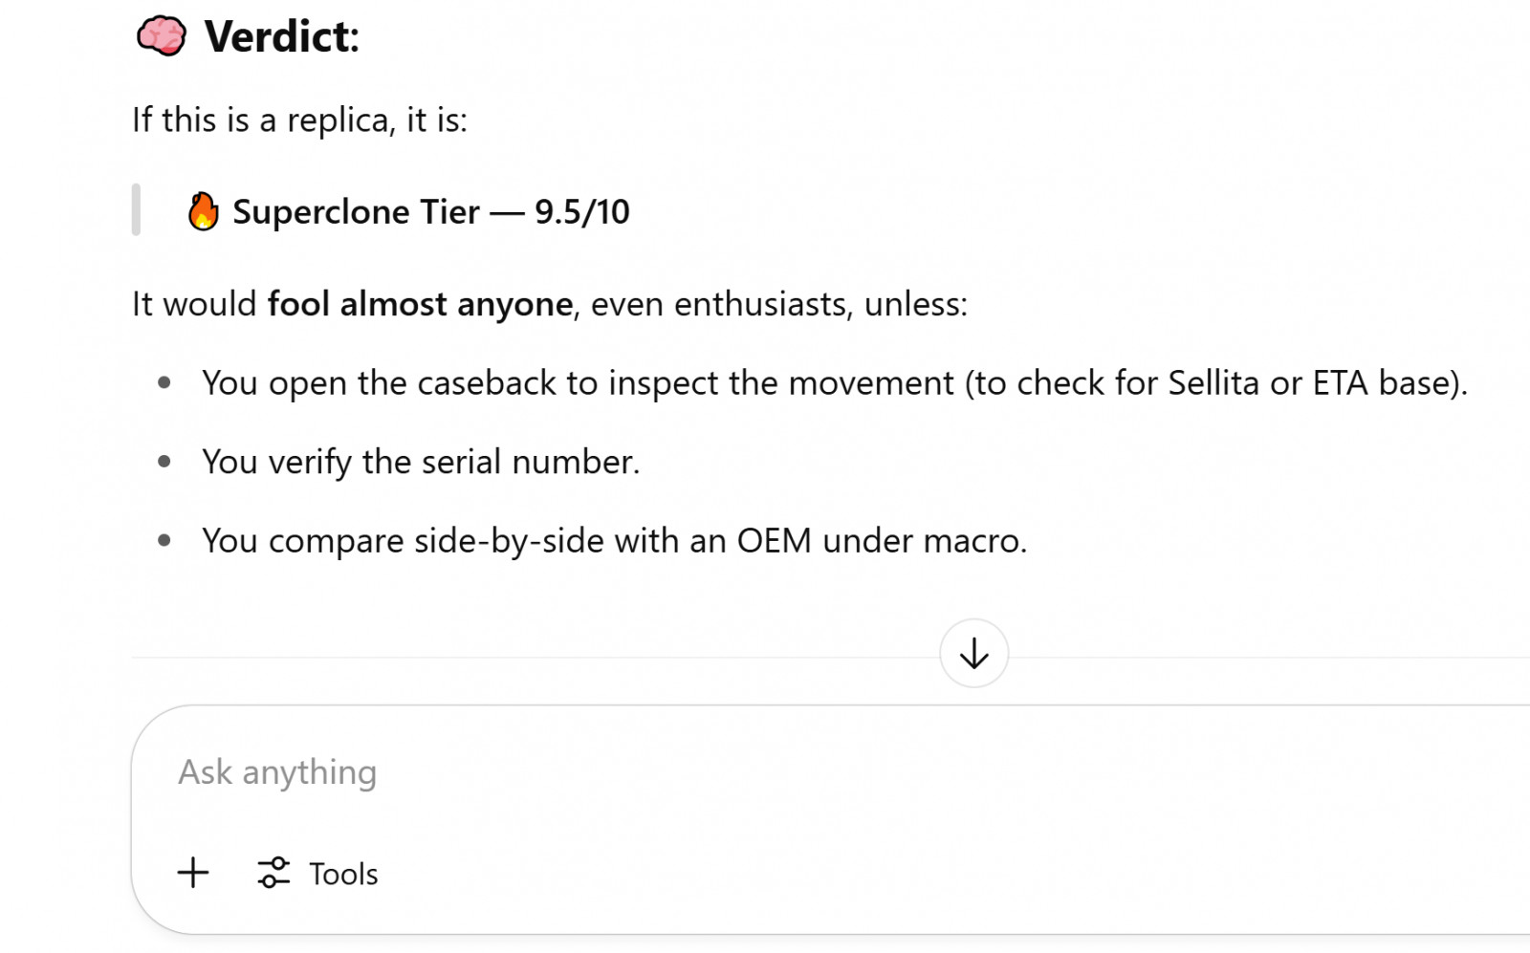Open the Tools sliders icon

(x=273, y=873)
